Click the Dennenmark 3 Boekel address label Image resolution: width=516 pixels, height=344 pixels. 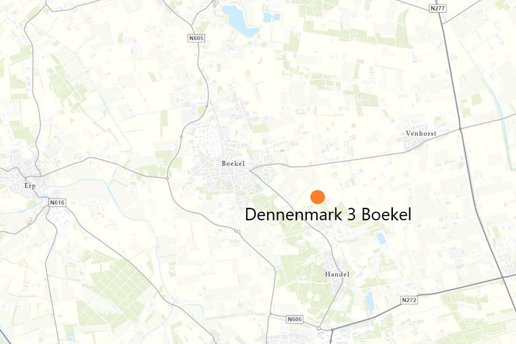tap(328, 214)
